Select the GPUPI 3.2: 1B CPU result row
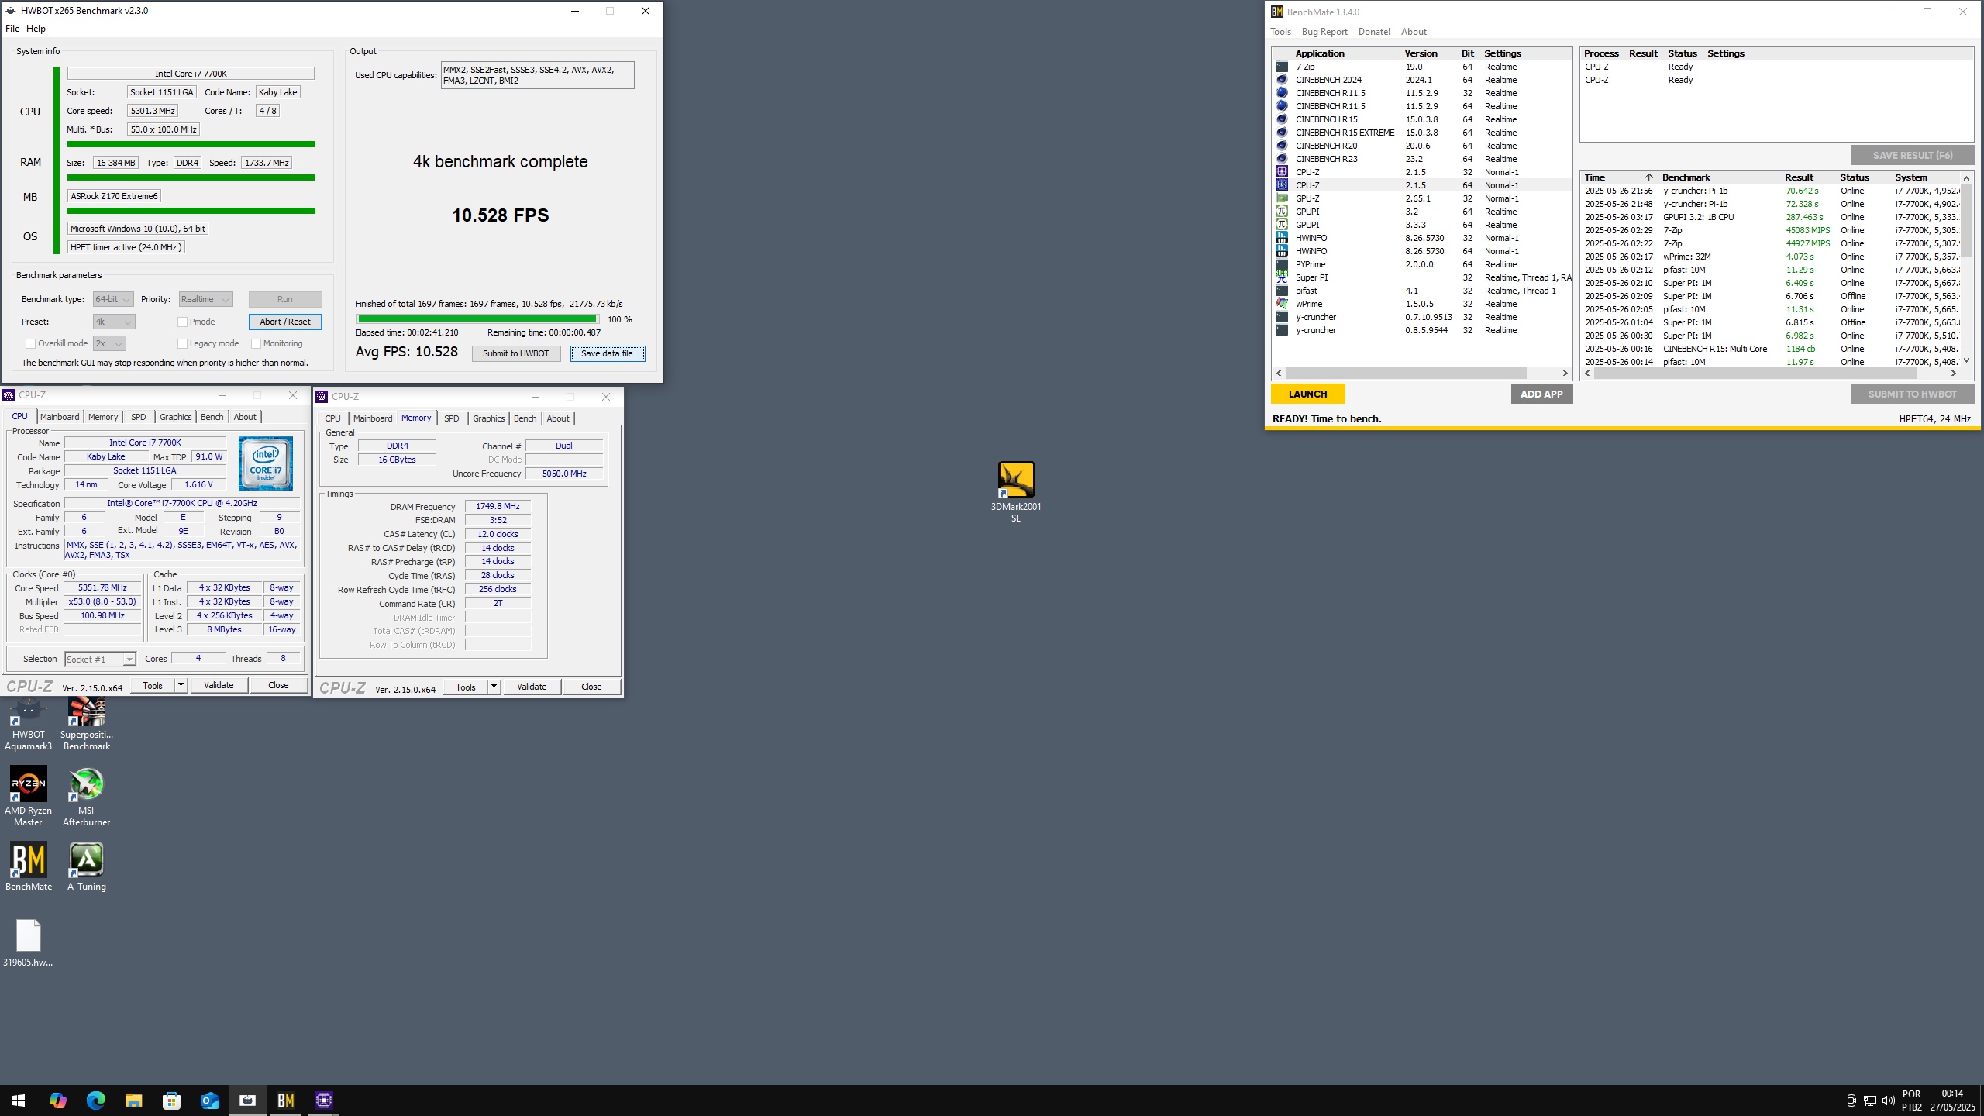1984x1116 pixels. pos(1771,217)
